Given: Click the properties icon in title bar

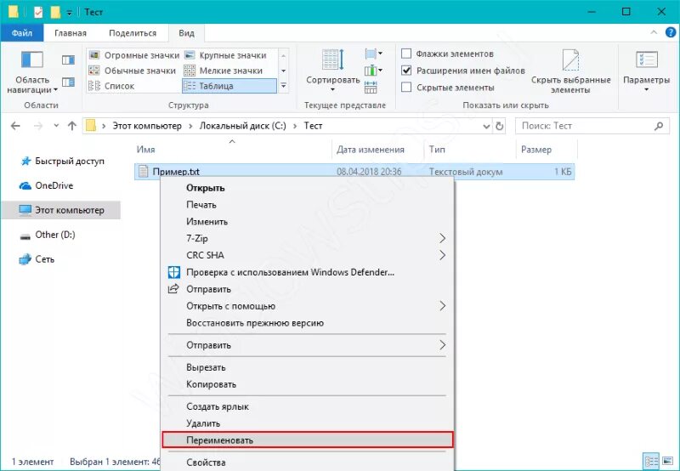Looking at the screenshot, I should (38, 12).
